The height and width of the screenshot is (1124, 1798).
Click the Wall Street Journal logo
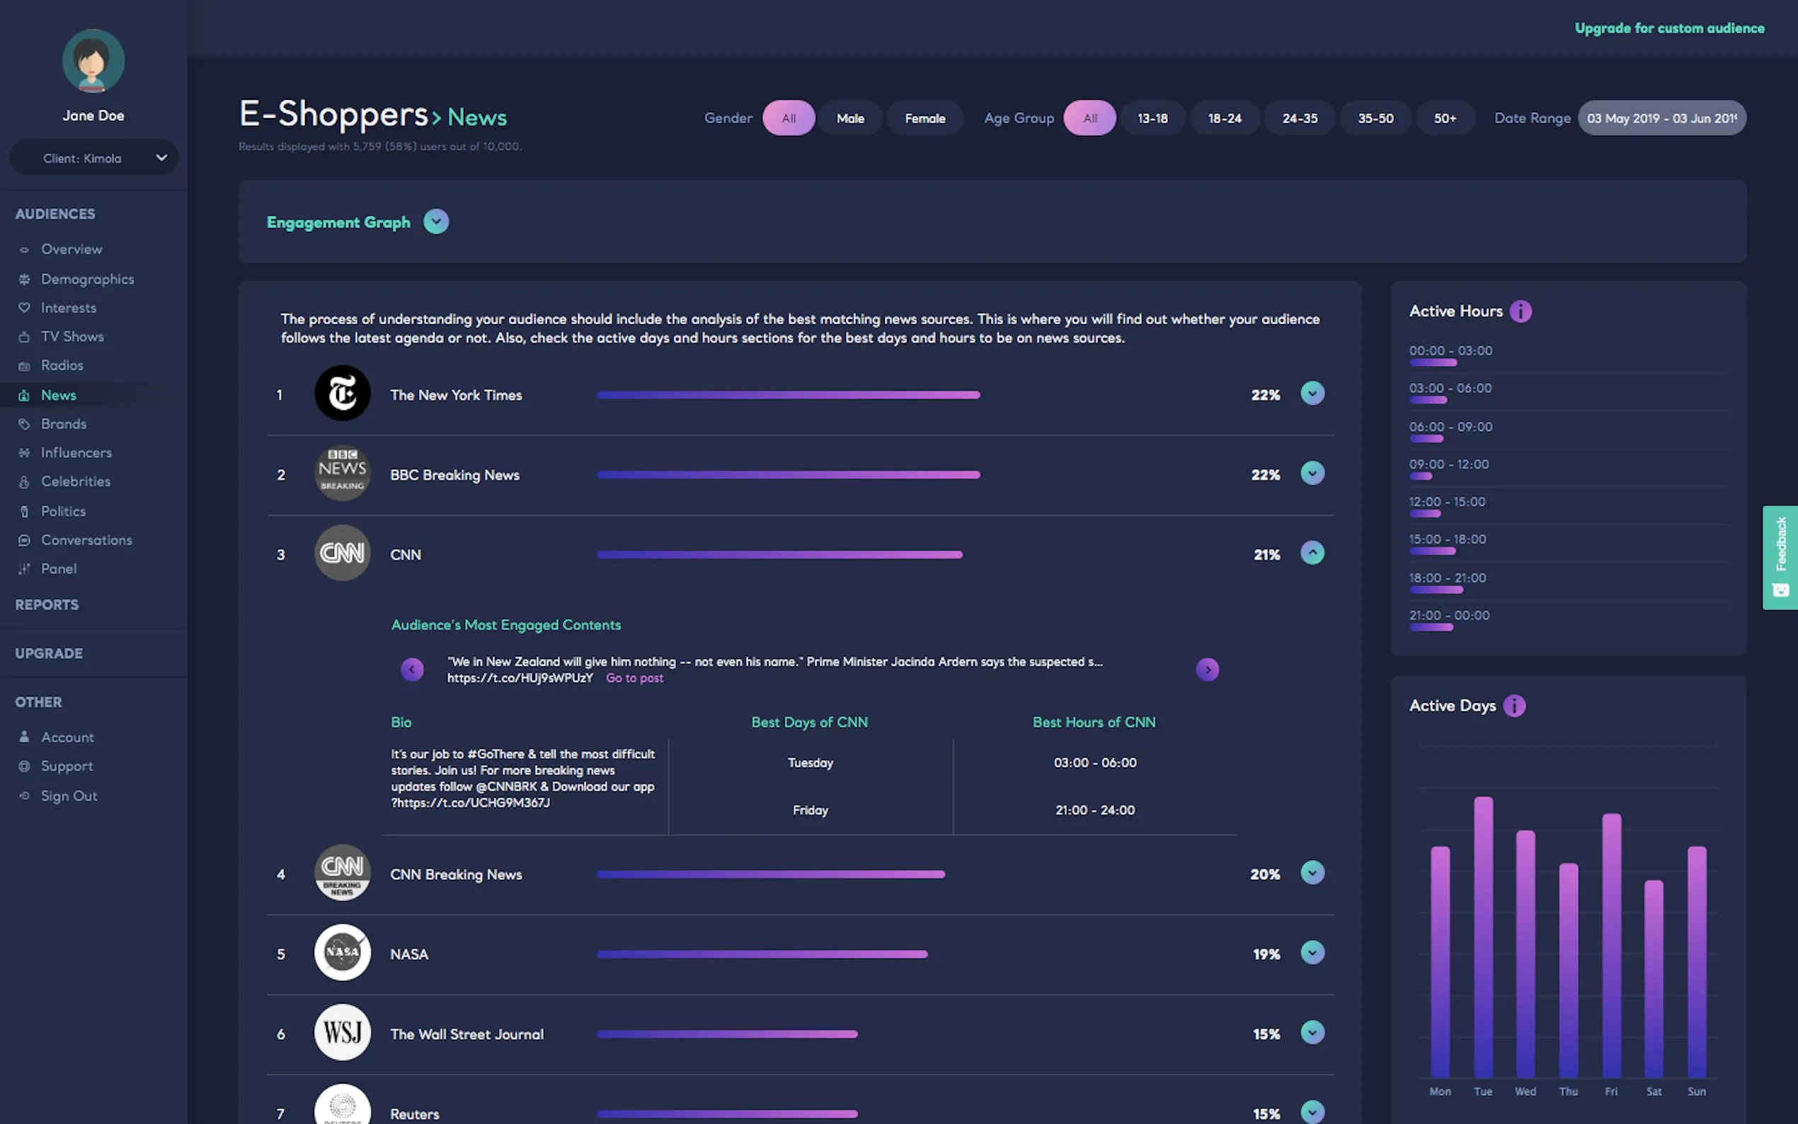pos(342,1033)
